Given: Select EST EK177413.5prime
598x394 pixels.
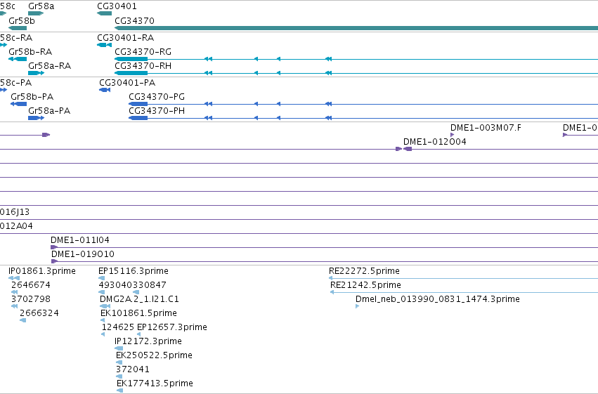Looking at the screenshot, I should coord(119,390).
